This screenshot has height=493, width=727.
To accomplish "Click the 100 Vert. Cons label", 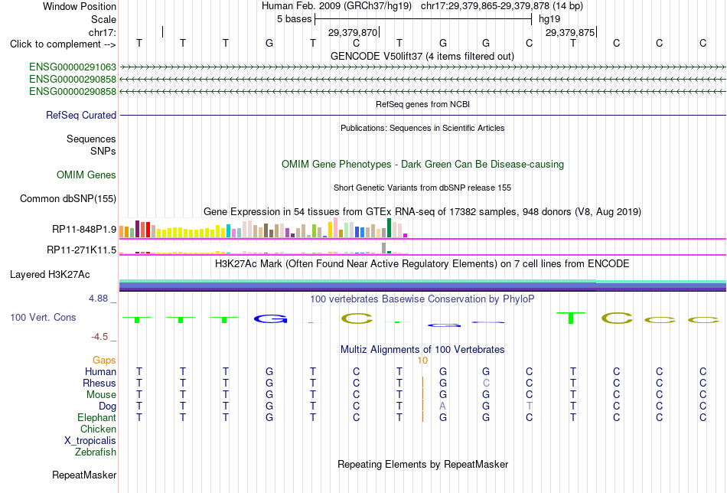I will [43, 317].
